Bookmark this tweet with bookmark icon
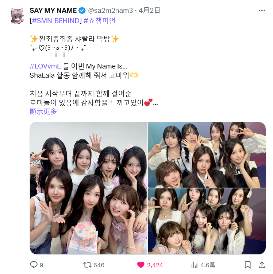Image resolution: width=273 pixels, height=274 pixels. (247, 265)
